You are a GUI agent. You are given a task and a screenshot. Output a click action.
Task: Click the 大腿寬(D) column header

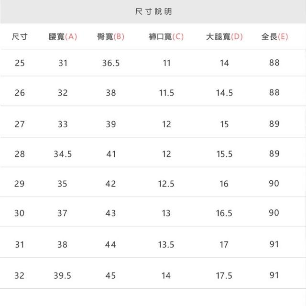(224, 37)
